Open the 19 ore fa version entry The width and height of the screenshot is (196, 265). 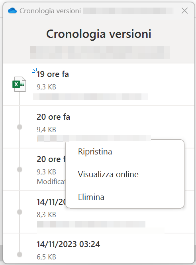pos(99,85)
